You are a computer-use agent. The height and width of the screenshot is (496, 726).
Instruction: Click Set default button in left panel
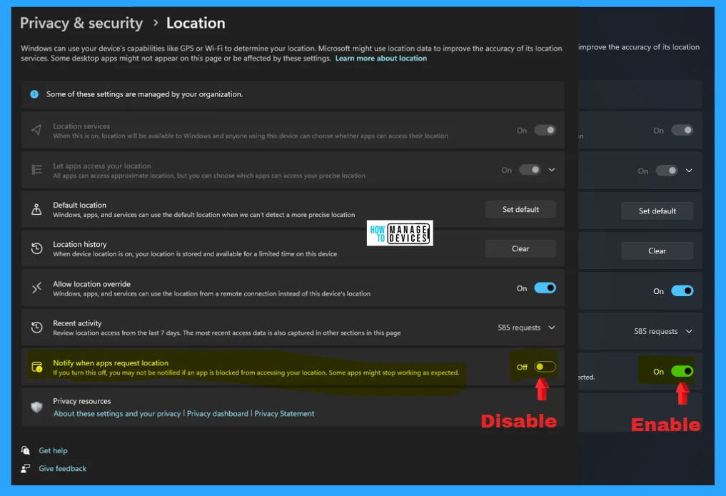[520, 210]
